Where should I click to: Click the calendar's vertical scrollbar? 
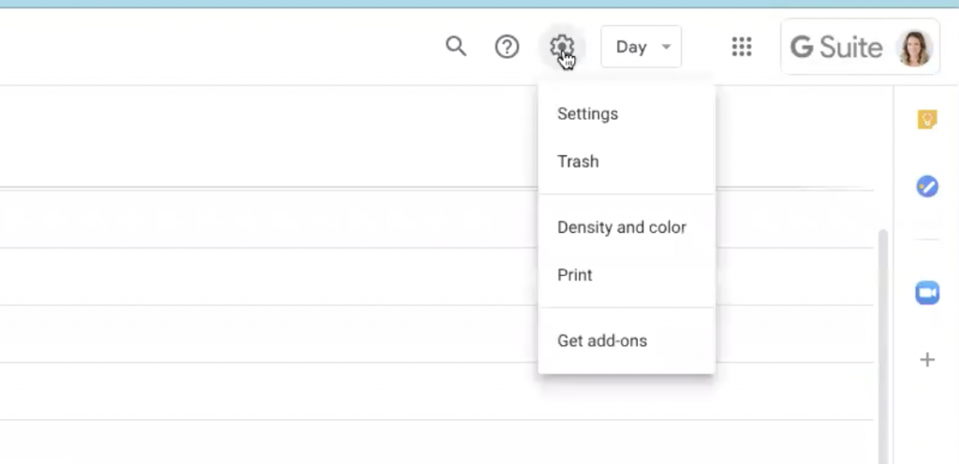pyautogui.click(x=882, y=346)
